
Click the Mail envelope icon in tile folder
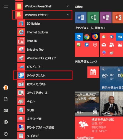coord(104,45)
